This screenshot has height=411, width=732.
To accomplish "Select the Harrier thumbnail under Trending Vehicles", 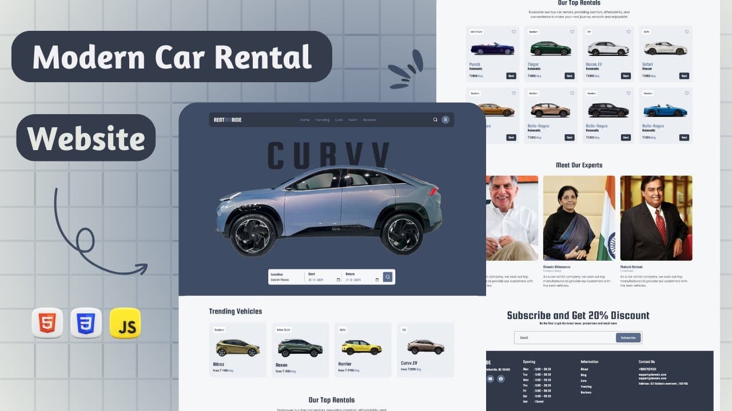I will point(361,346).
